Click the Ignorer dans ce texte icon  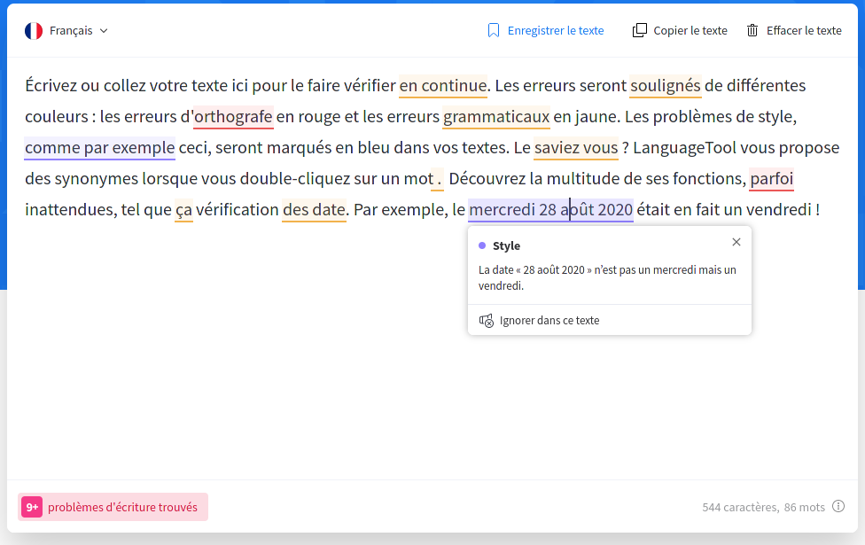[x=486, y=321]
